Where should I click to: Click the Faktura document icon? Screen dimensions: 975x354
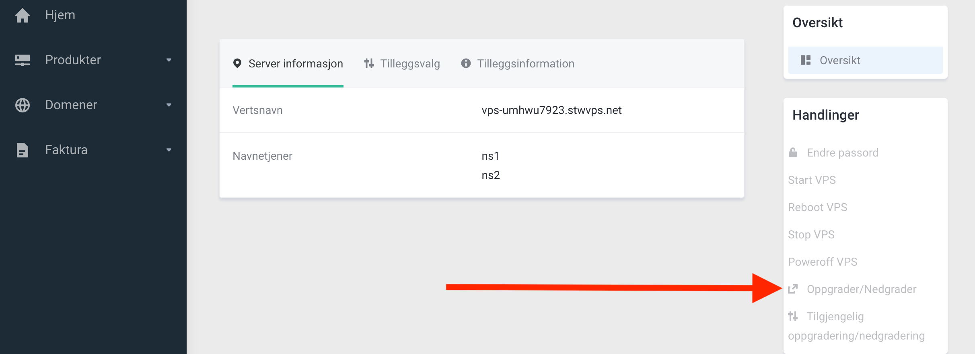click(x=23, y=150)
